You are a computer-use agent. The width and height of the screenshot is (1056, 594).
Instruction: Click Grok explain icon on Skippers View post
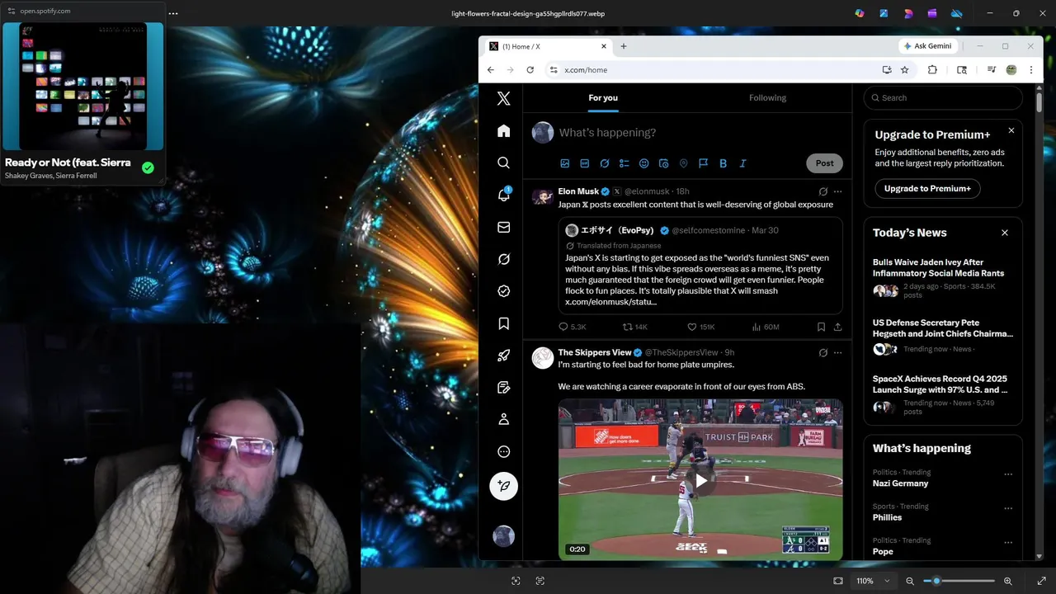[823, 352]
